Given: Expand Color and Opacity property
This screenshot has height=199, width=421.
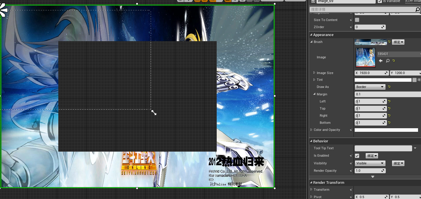Looking at the screenshot, I should 311,130.
